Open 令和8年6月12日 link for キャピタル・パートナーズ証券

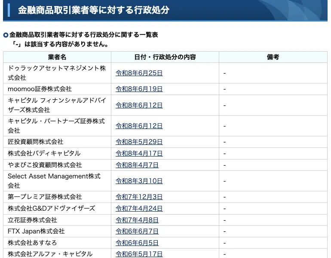point(139,126)
